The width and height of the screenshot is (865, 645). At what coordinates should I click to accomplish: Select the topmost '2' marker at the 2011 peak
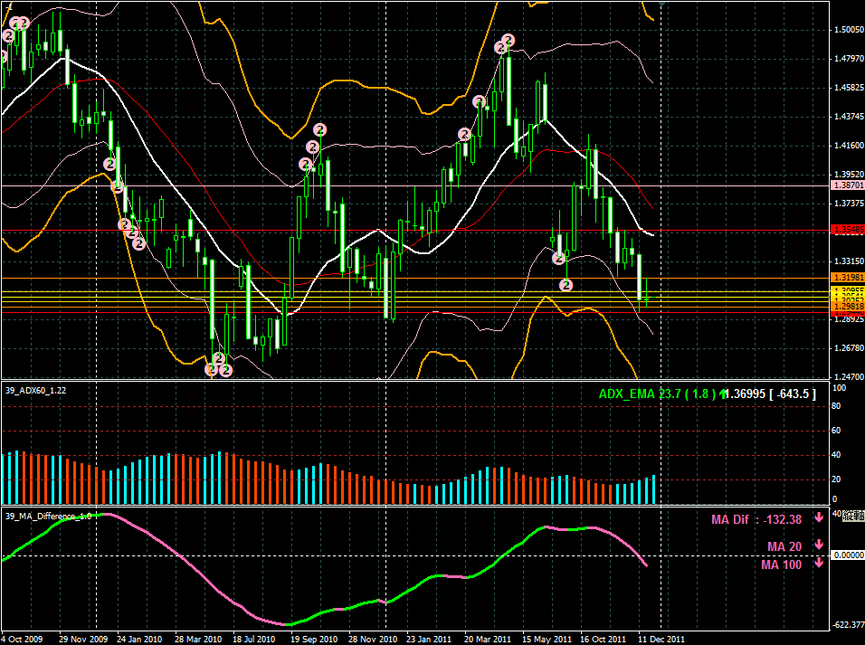point(509,40)
